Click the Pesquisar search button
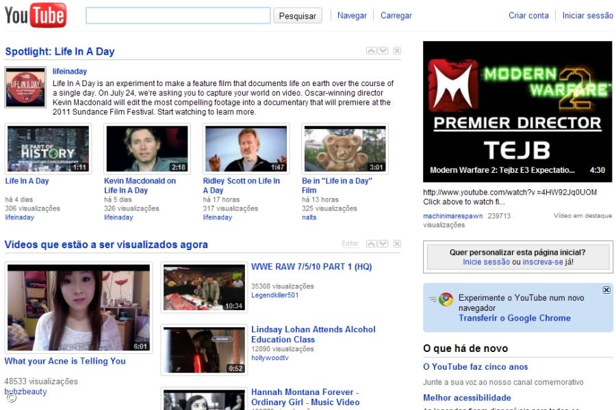 click(297, 15)
